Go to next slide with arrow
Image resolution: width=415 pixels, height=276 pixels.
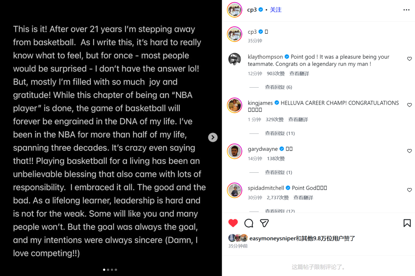pyautogui.click(x=213, y=137)
